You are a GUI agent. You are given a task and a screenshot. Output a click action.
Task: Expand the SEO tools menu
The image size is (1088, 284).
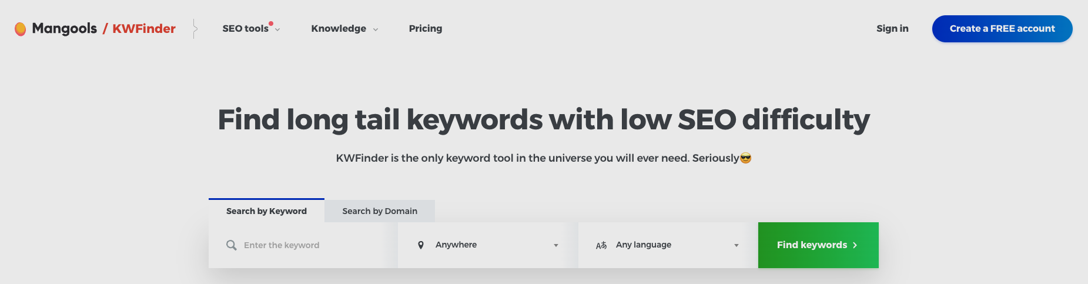click(x=251, y=28)
